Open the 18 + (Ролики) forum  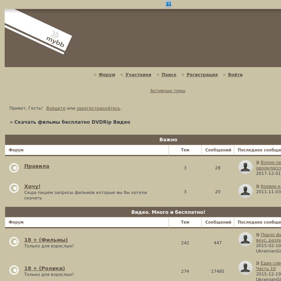pyautogui.click(x=44, y=268)
